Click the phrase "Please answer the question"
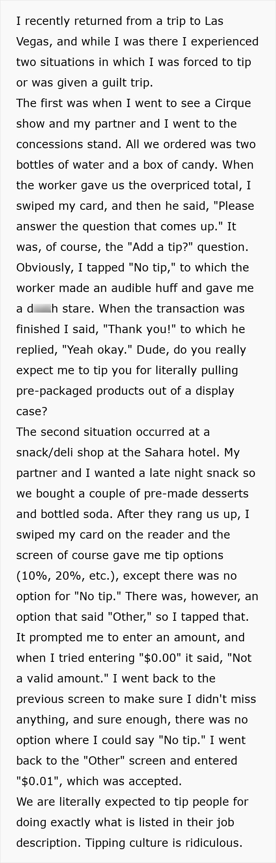Image resolution: width=276 pixels, height=863 pixels. [x=135, y=216]
